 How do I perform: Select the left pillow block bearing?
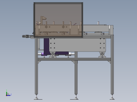pyautogui.click(x=53, y=55)
